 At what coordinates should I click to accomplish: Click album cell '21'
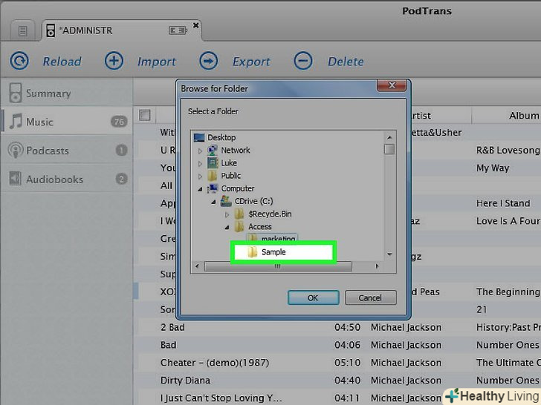(x=482, y=309)
